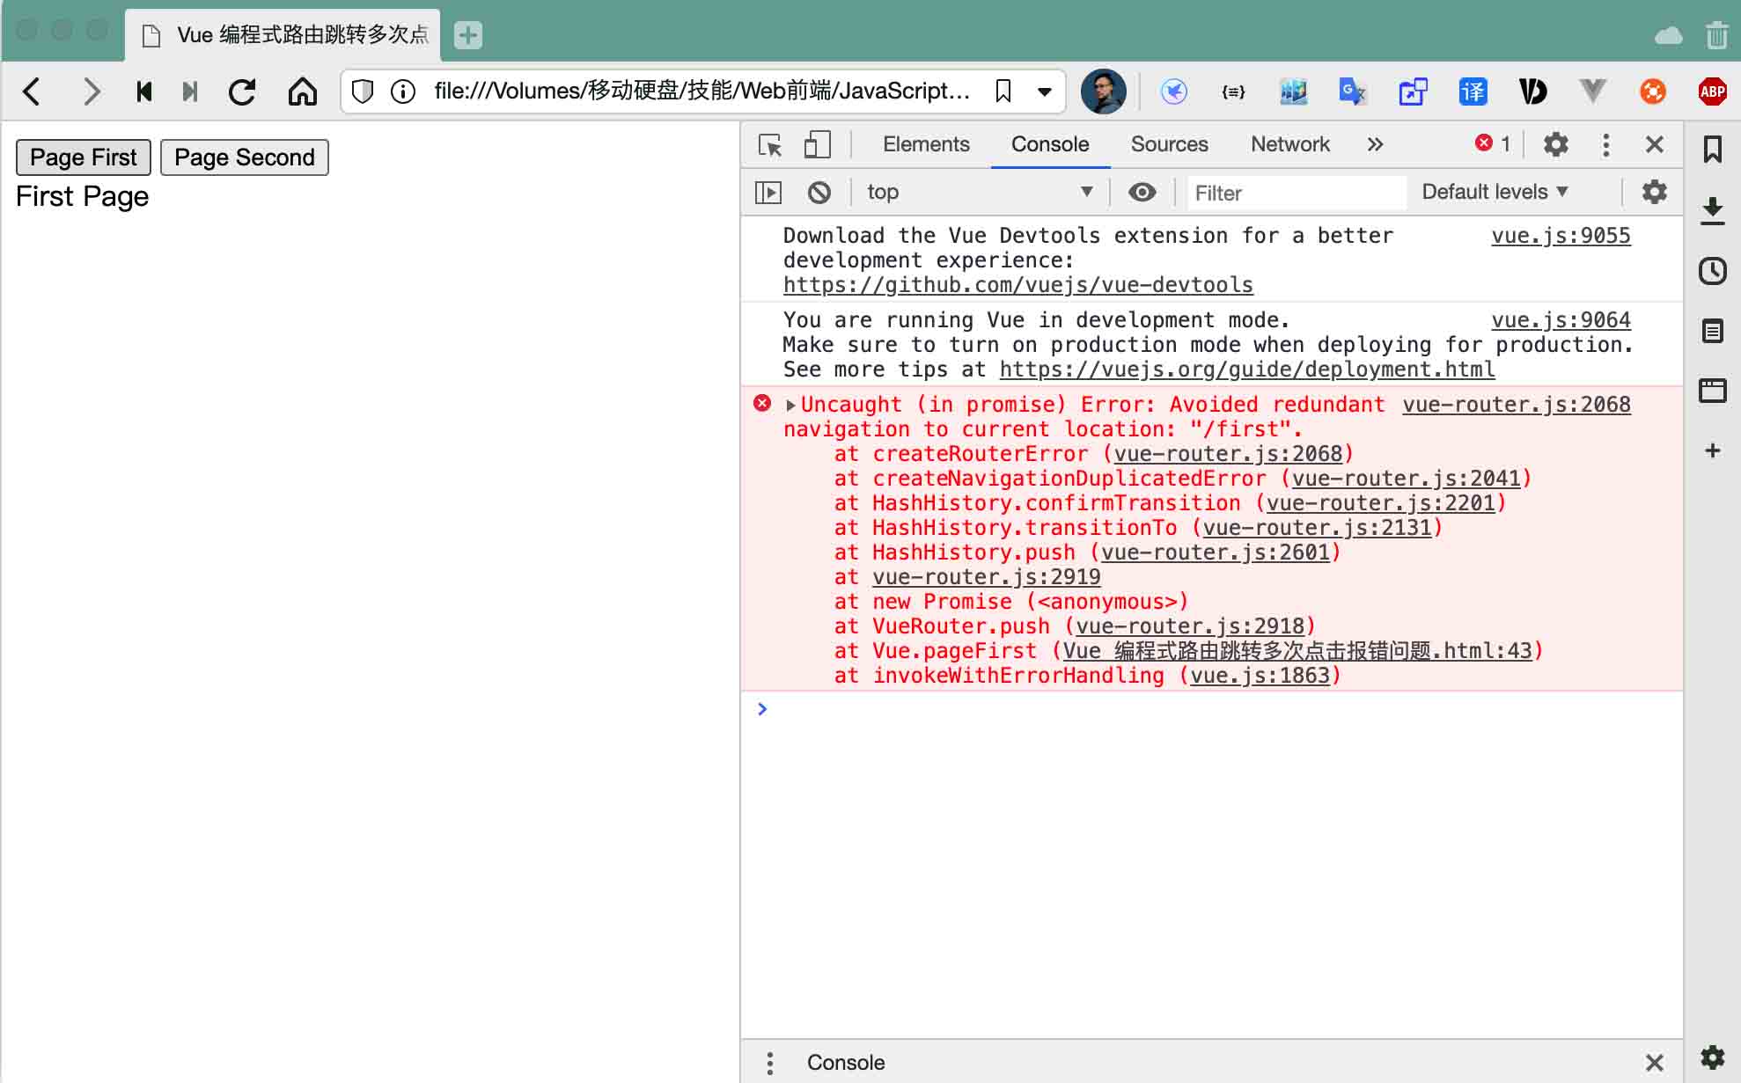Open the bottom drawer three-dot menu

(x=769, y=1063)
